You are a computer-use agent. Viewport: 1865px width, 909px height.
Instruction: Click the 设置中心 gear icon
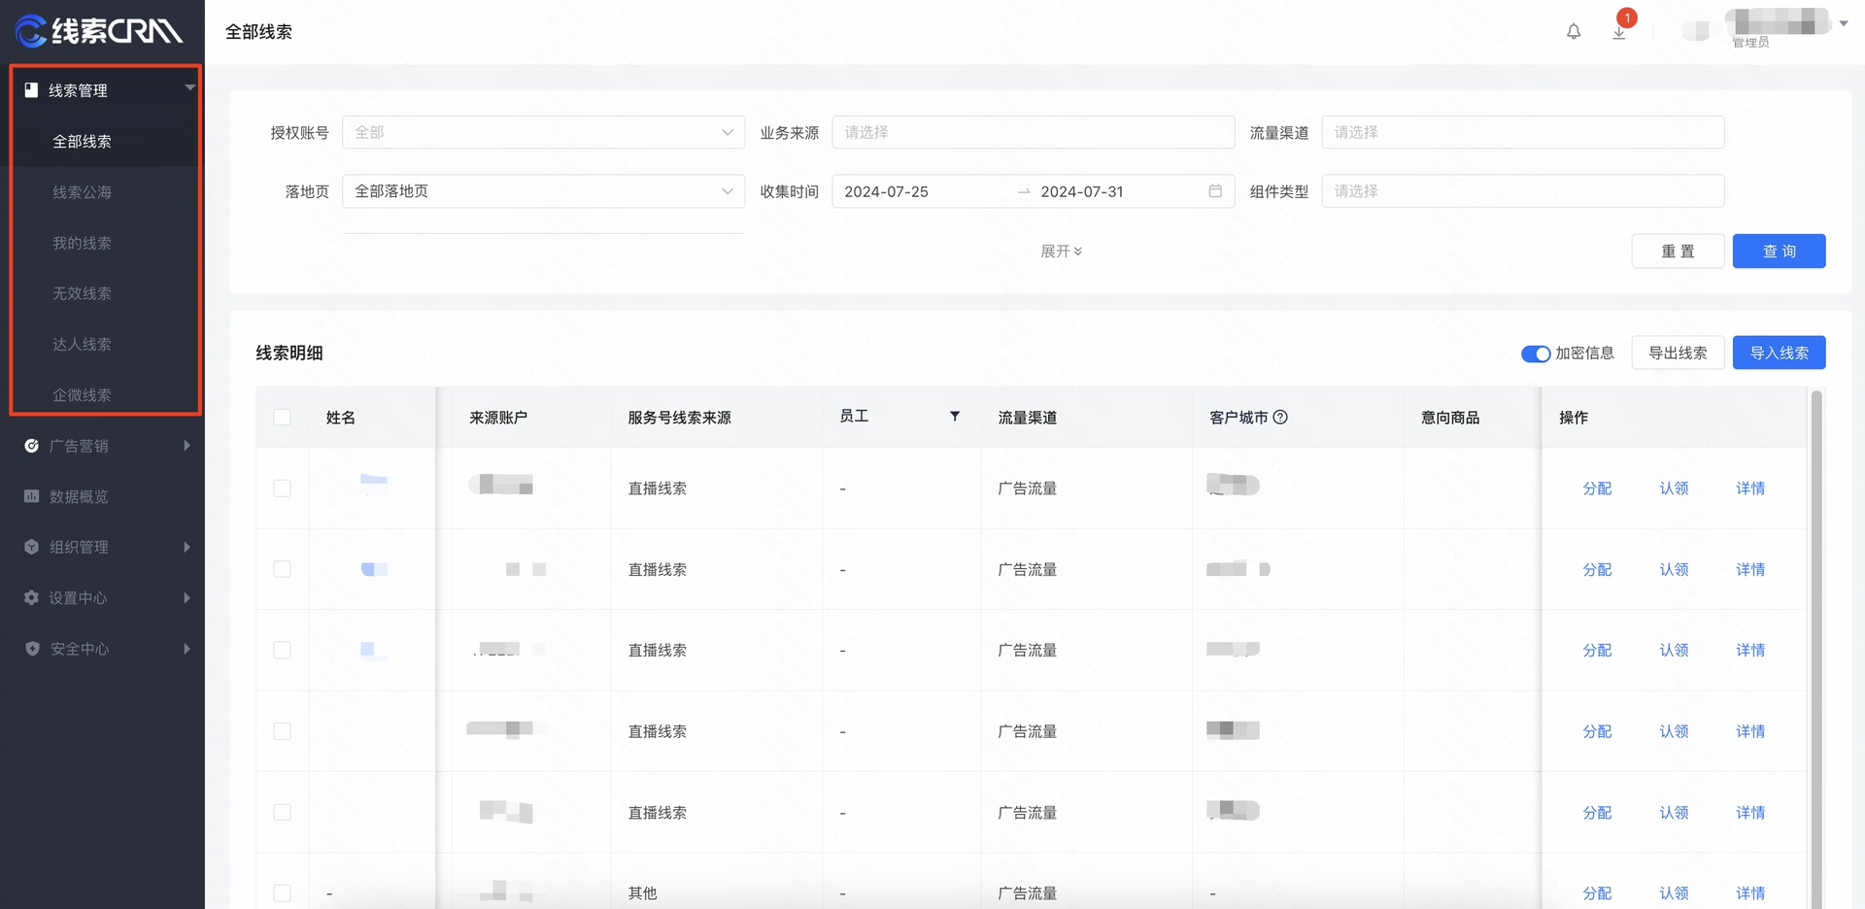(31, 597)
